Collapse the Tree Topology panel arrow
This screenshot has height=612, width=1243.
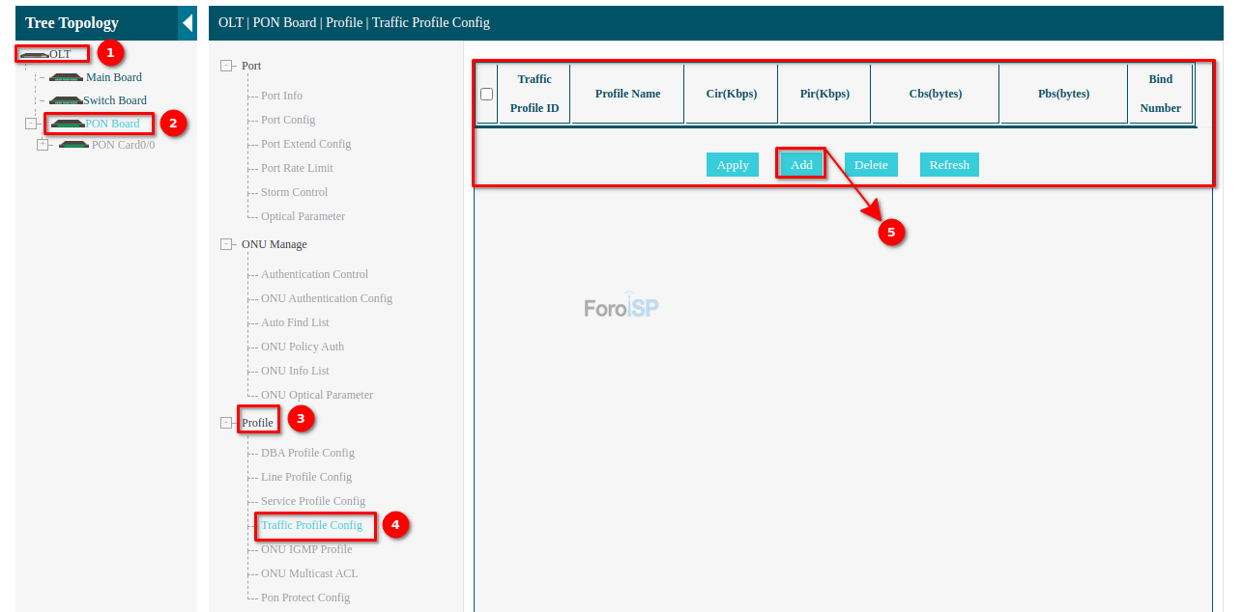[188, 23]
